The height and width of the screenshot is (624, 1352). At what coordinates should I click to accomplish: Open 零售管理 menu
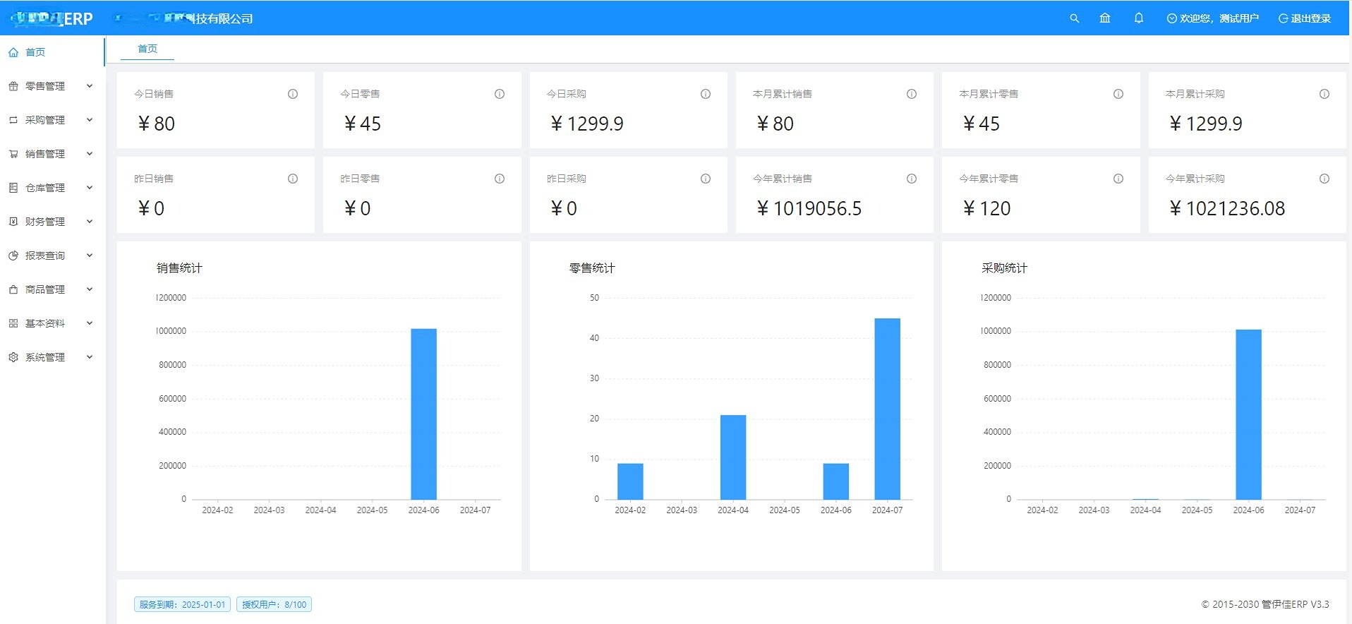coord(52,86)
